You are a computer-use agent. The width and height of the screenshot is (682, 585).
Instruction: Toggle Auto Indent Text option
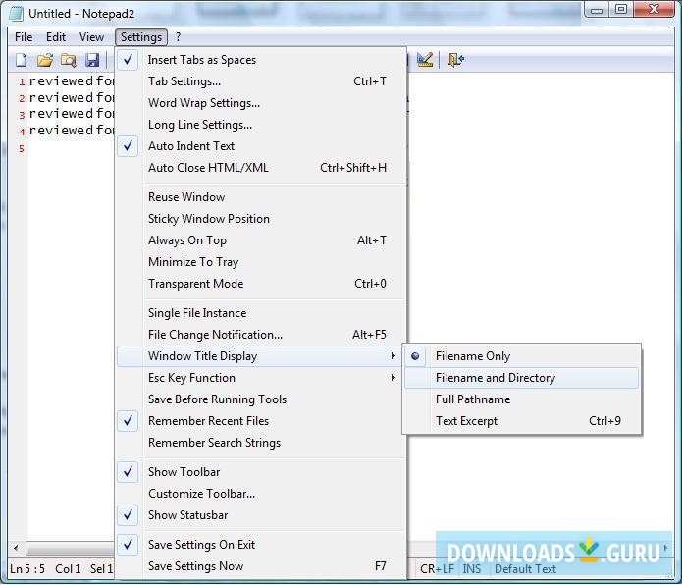[x=261, y=146]
